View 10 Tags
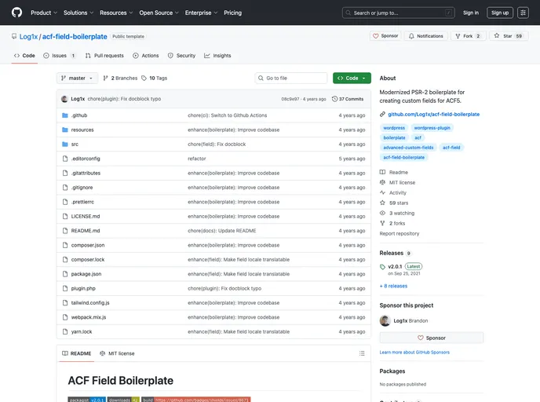The width and height of the screenshot is (540, 402). point(155,79)
